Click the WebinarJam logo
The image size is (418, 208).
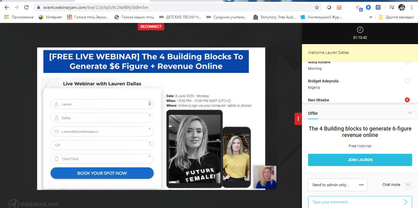33,204
